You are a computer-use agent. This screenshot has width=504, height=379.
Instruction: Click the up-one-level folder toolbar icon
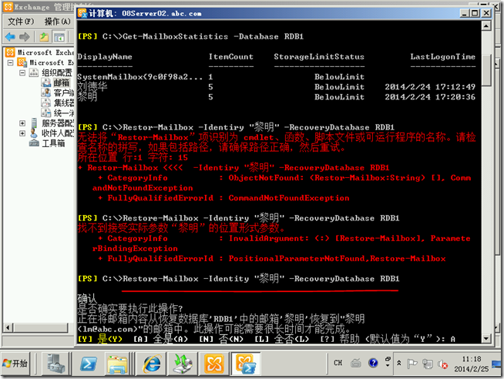(44, 37)
